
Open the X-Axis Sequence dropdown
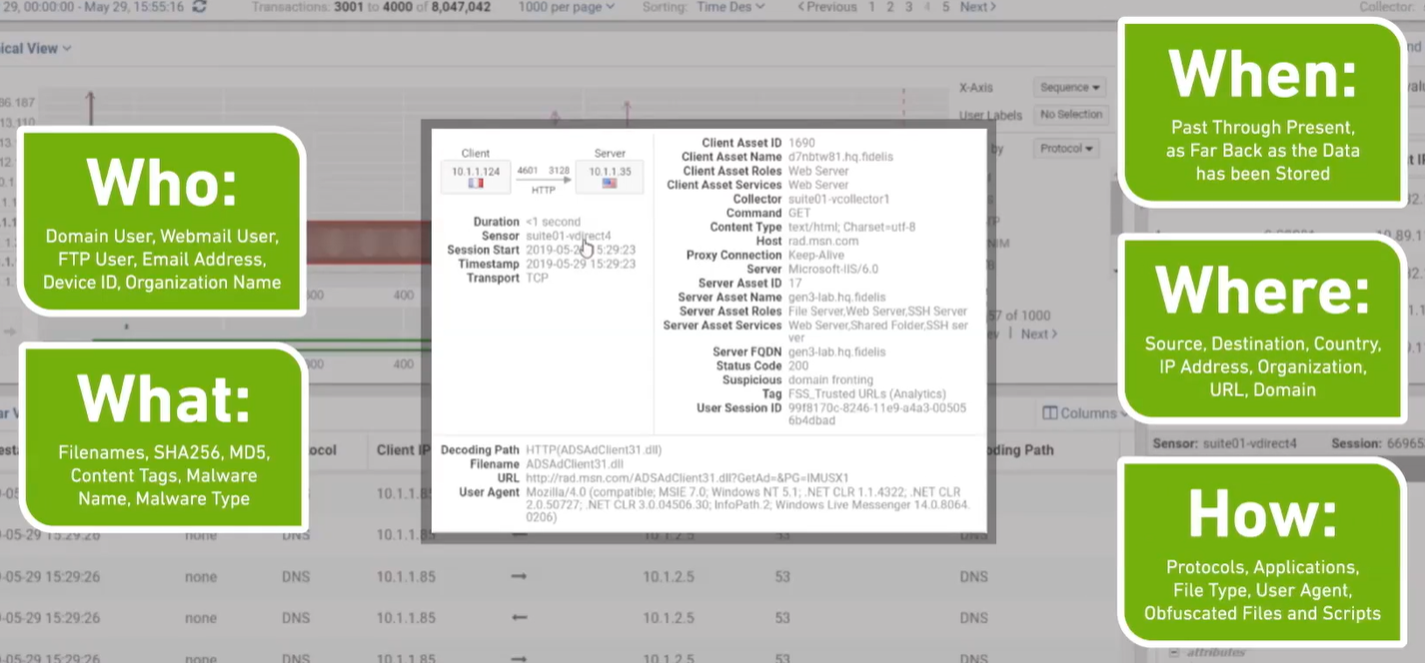click(1068, 88)
